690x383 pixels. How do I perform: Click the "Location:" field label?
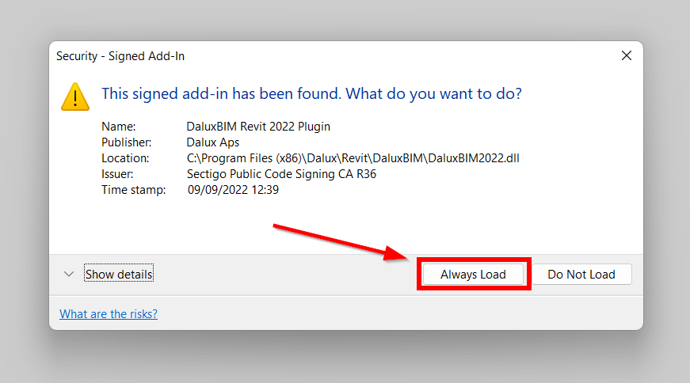coord(124,158)
